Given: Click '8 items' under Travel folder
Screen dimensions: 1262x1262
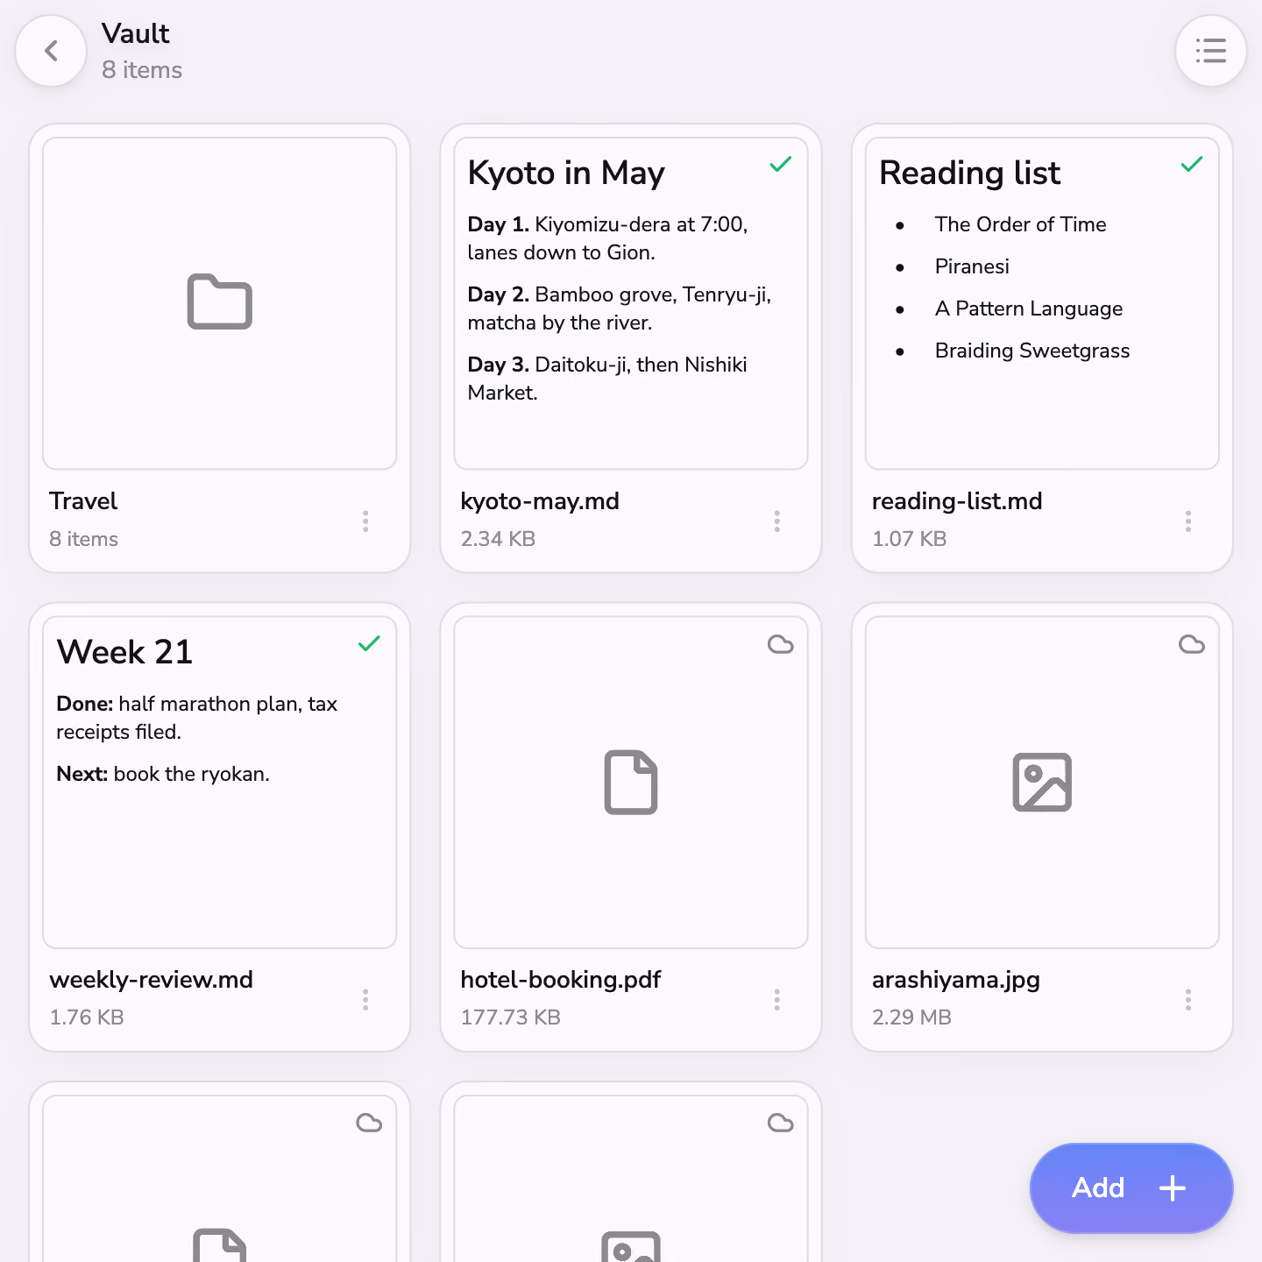Looking at the screenshot, I should tap(83, 539).
